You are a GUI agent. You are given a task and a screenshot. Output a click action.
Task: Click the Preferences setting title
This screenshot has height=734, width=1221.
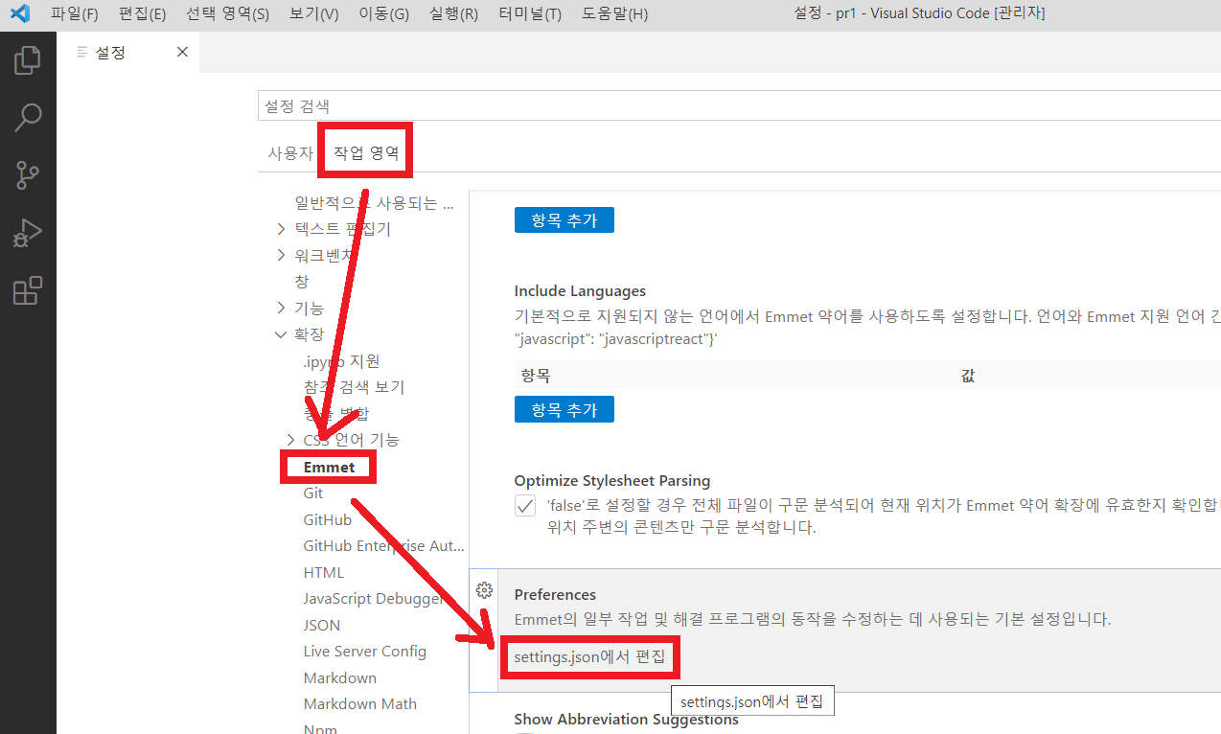click(x=555, y=594)
